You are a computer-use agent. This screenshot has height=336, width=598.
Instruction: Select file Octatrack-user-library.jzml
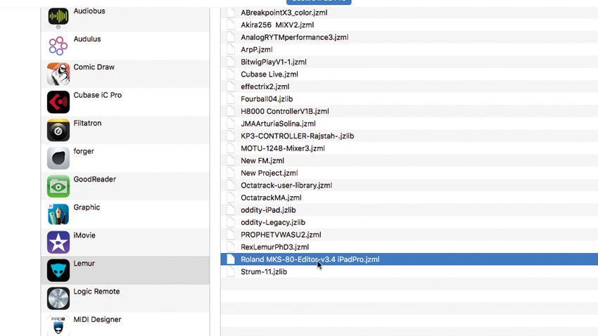286,185
